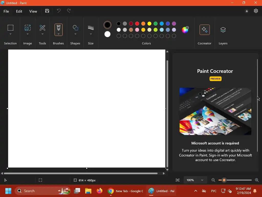Click the horizontal scrollbar right arrow

point(164,173)
